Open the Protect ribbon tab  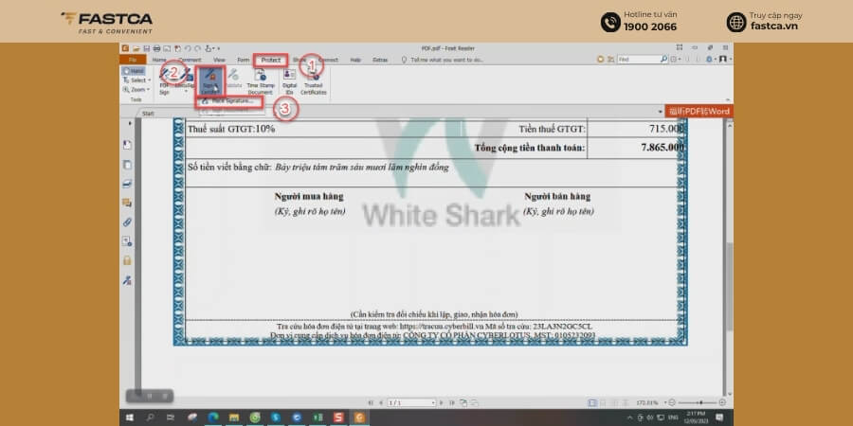click(271, 60)
